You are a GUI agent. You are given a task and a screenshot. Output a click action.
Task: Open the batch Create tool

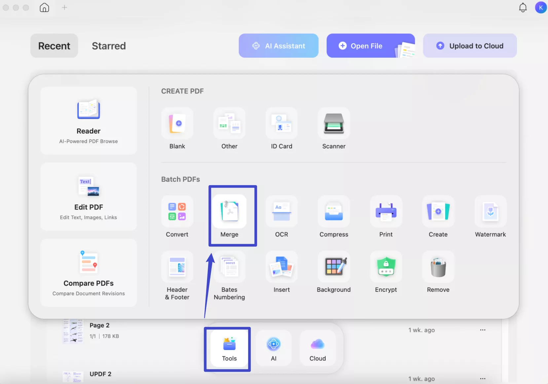tap(438, 211)
